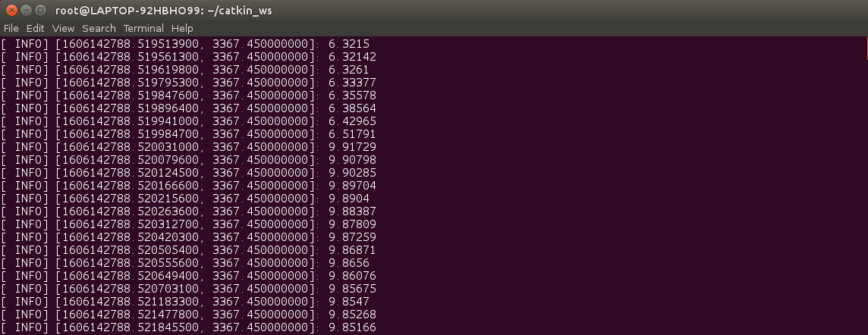This screenshot has width=868, height=335.
Task: Click the log value 6.35578
Action: pos(352,95)
